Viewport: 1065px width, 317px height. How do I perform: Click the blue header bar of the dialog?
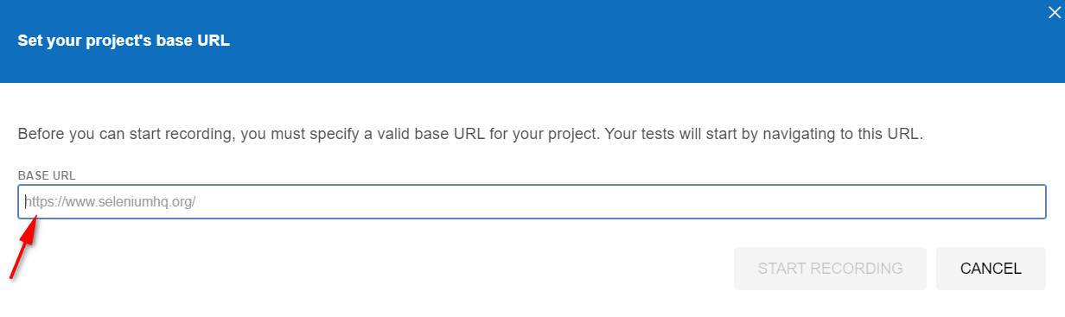[532, 41]
